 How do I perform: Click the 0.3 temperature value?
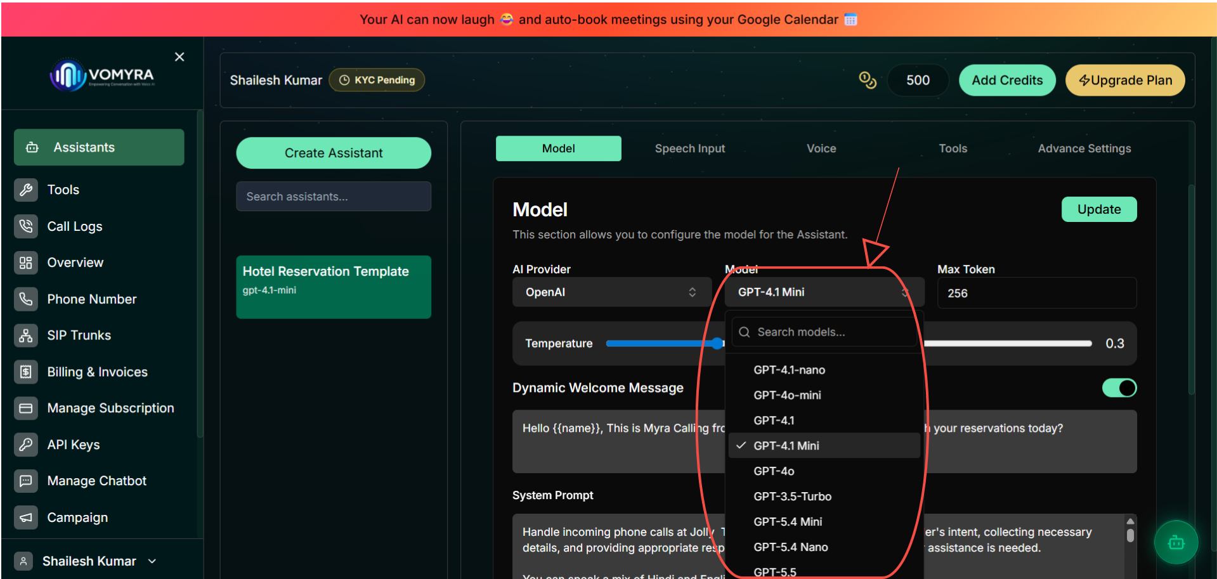click(x=1114, y=343)
